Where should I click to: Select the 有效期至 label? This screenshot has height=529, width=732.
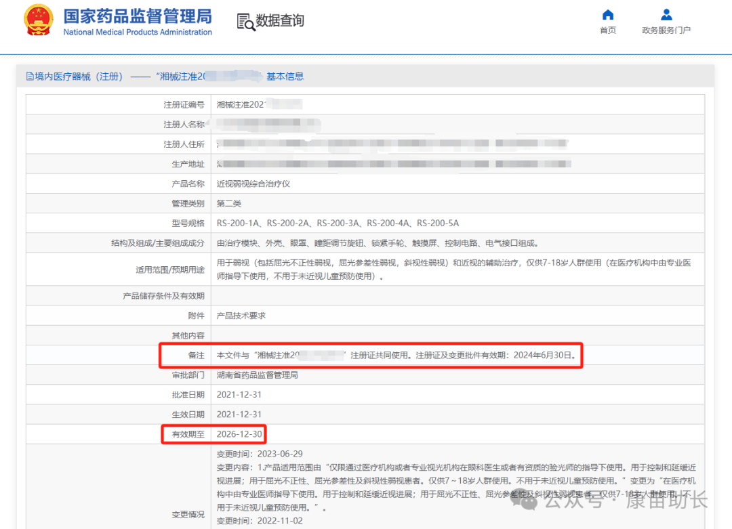pyautogui.click(x=188, y=434)
